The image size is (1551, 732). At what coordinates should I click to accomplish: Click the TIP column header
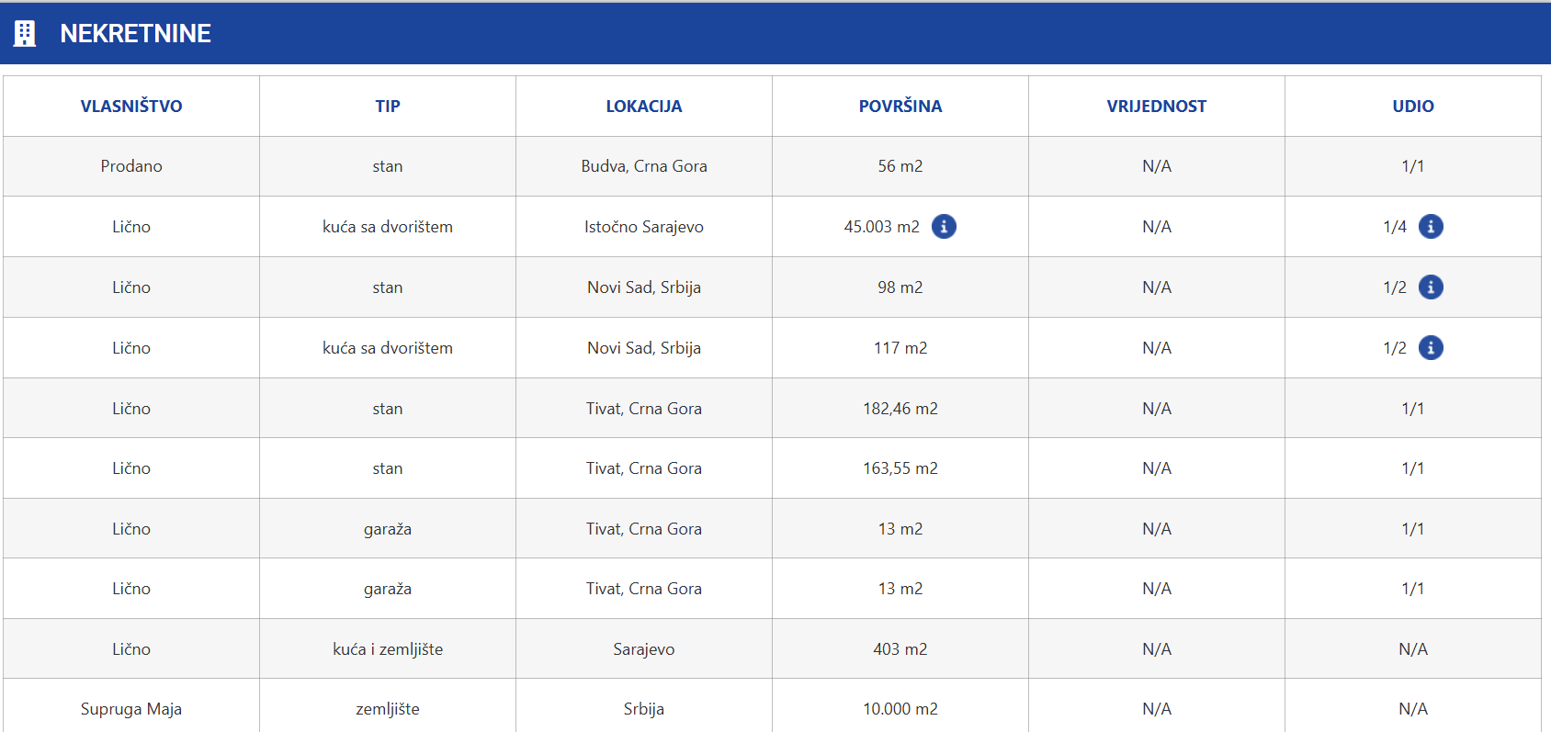(x=388, y=107)
